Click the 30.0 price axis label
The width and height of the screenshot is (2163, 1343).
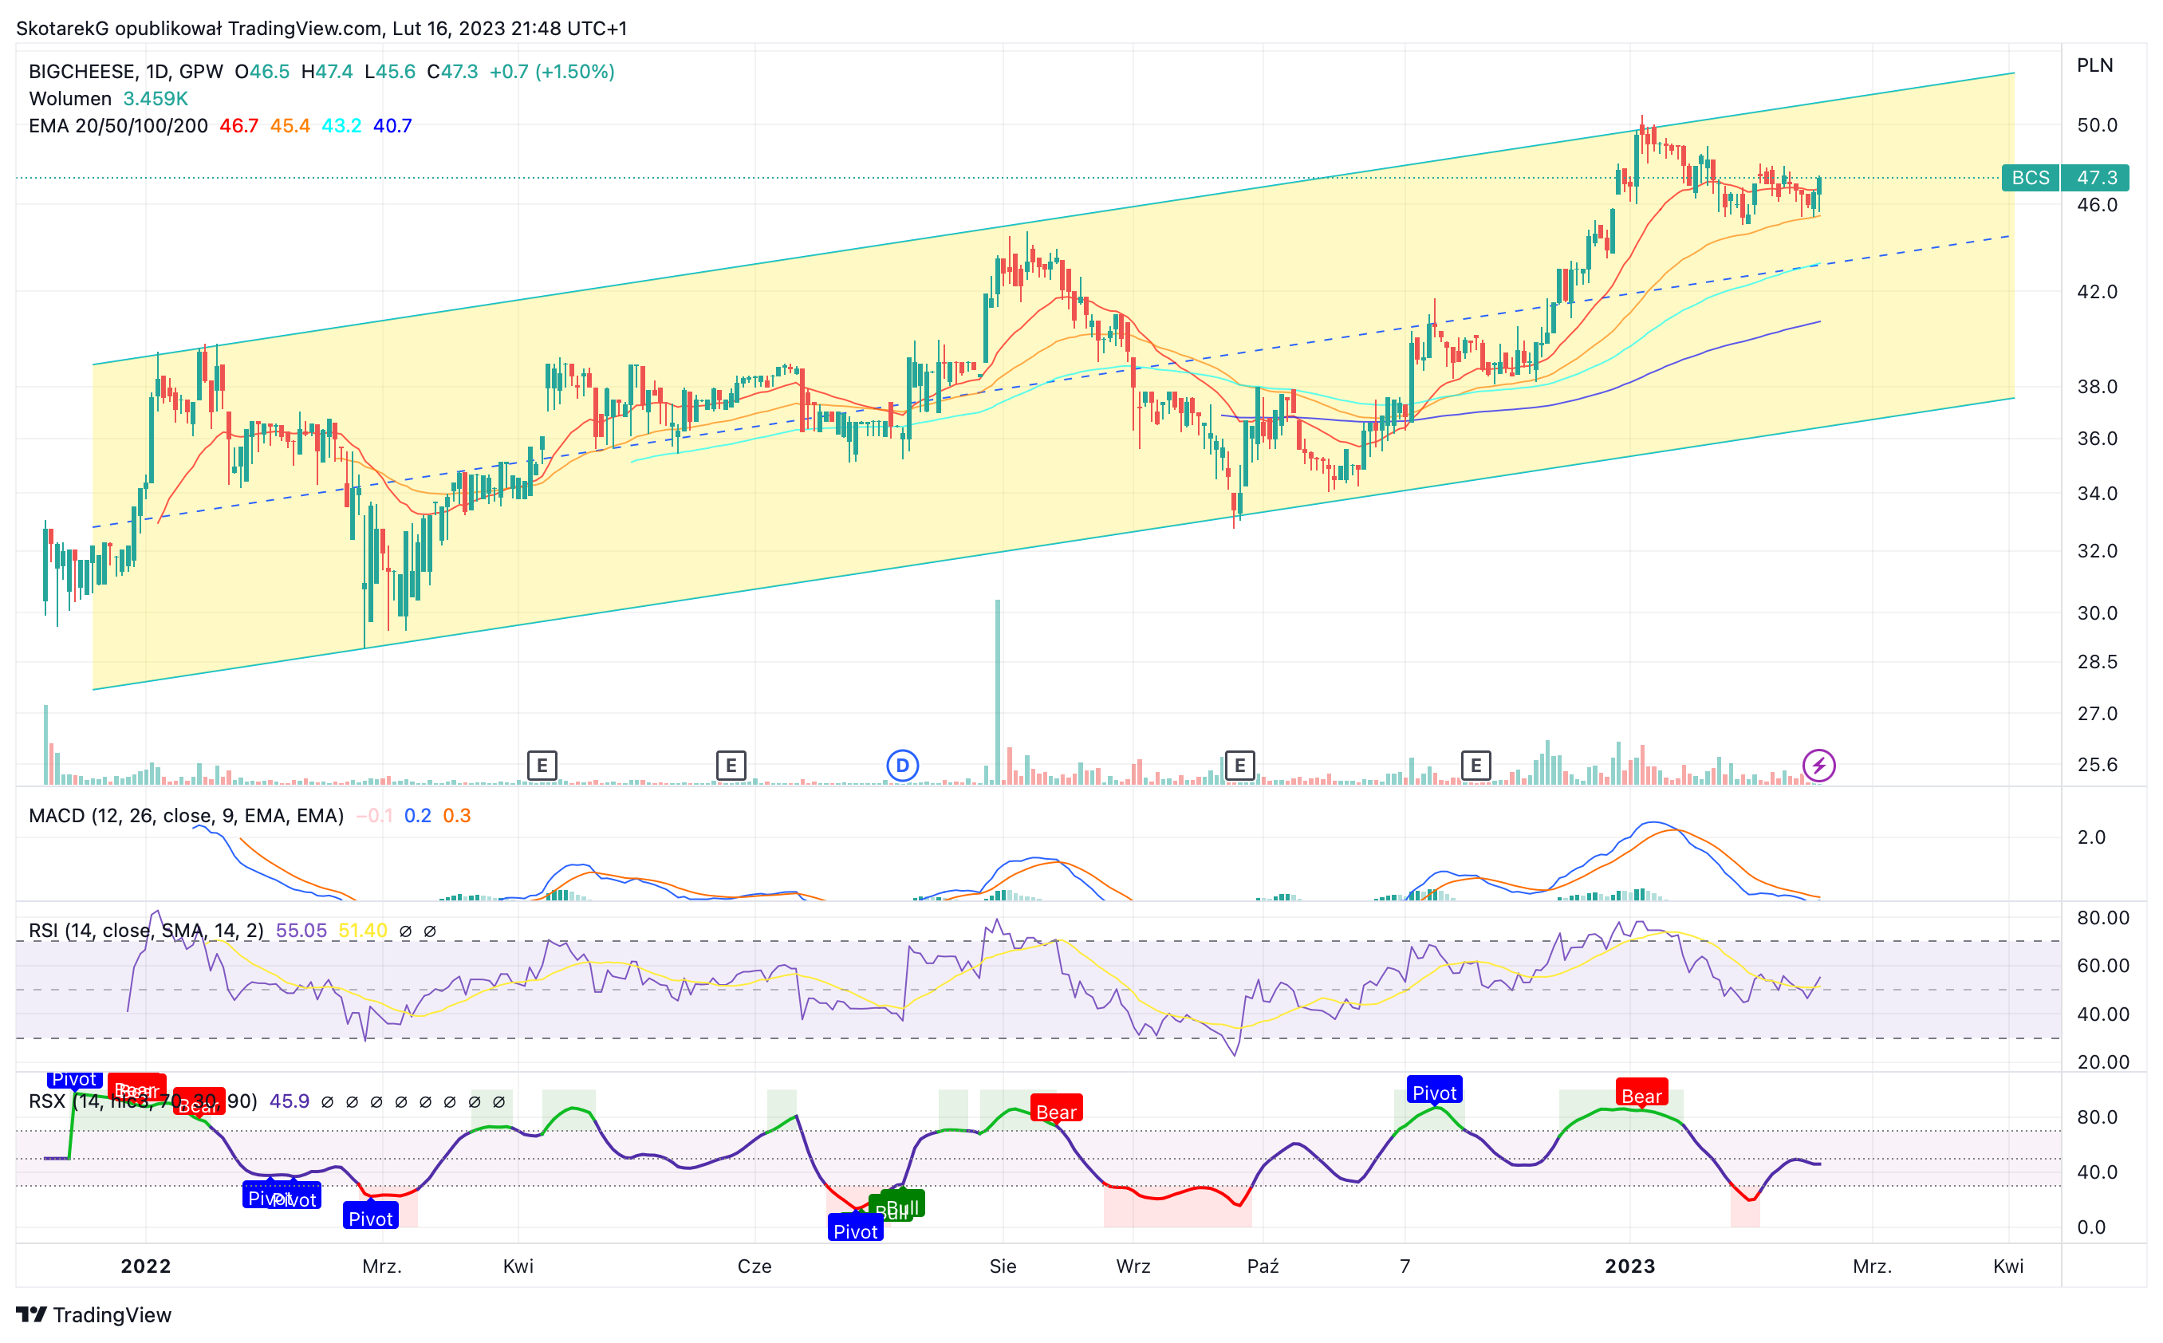[x=2098, y=612]
